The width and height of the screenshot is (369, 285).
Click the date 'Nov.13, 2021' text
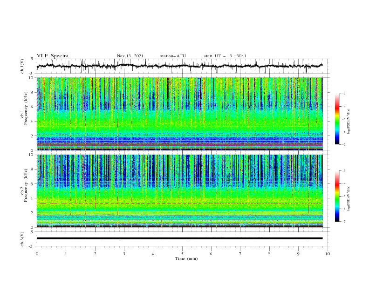click(130, 56)
